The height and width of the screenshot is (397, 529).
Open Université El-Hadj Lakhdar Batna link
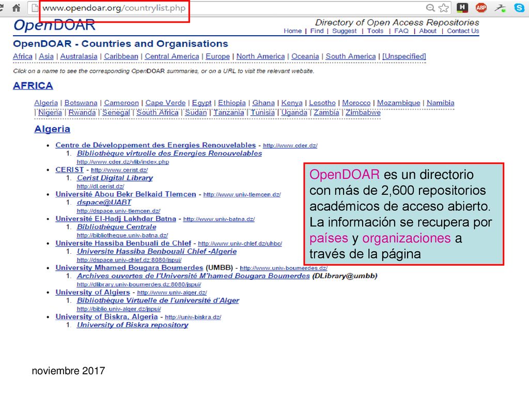(x=116, y=219)
